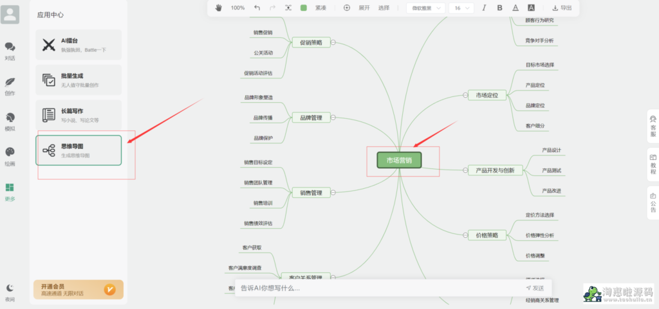Click 选择 in the toolbar
Screen dimensions: 659x309
coord(384,8)
